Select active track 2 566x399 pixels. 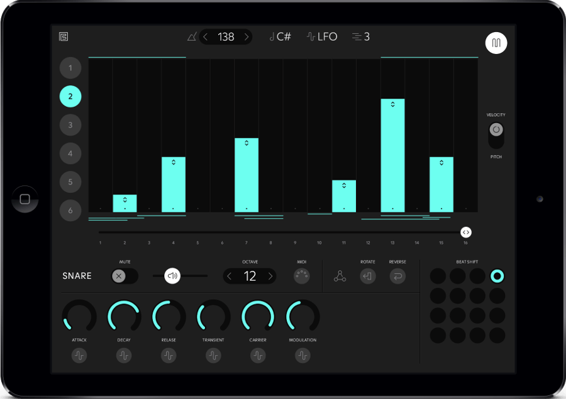coord(70,96)
